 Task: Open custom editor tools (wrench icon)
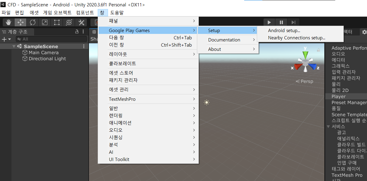[81, 22]
